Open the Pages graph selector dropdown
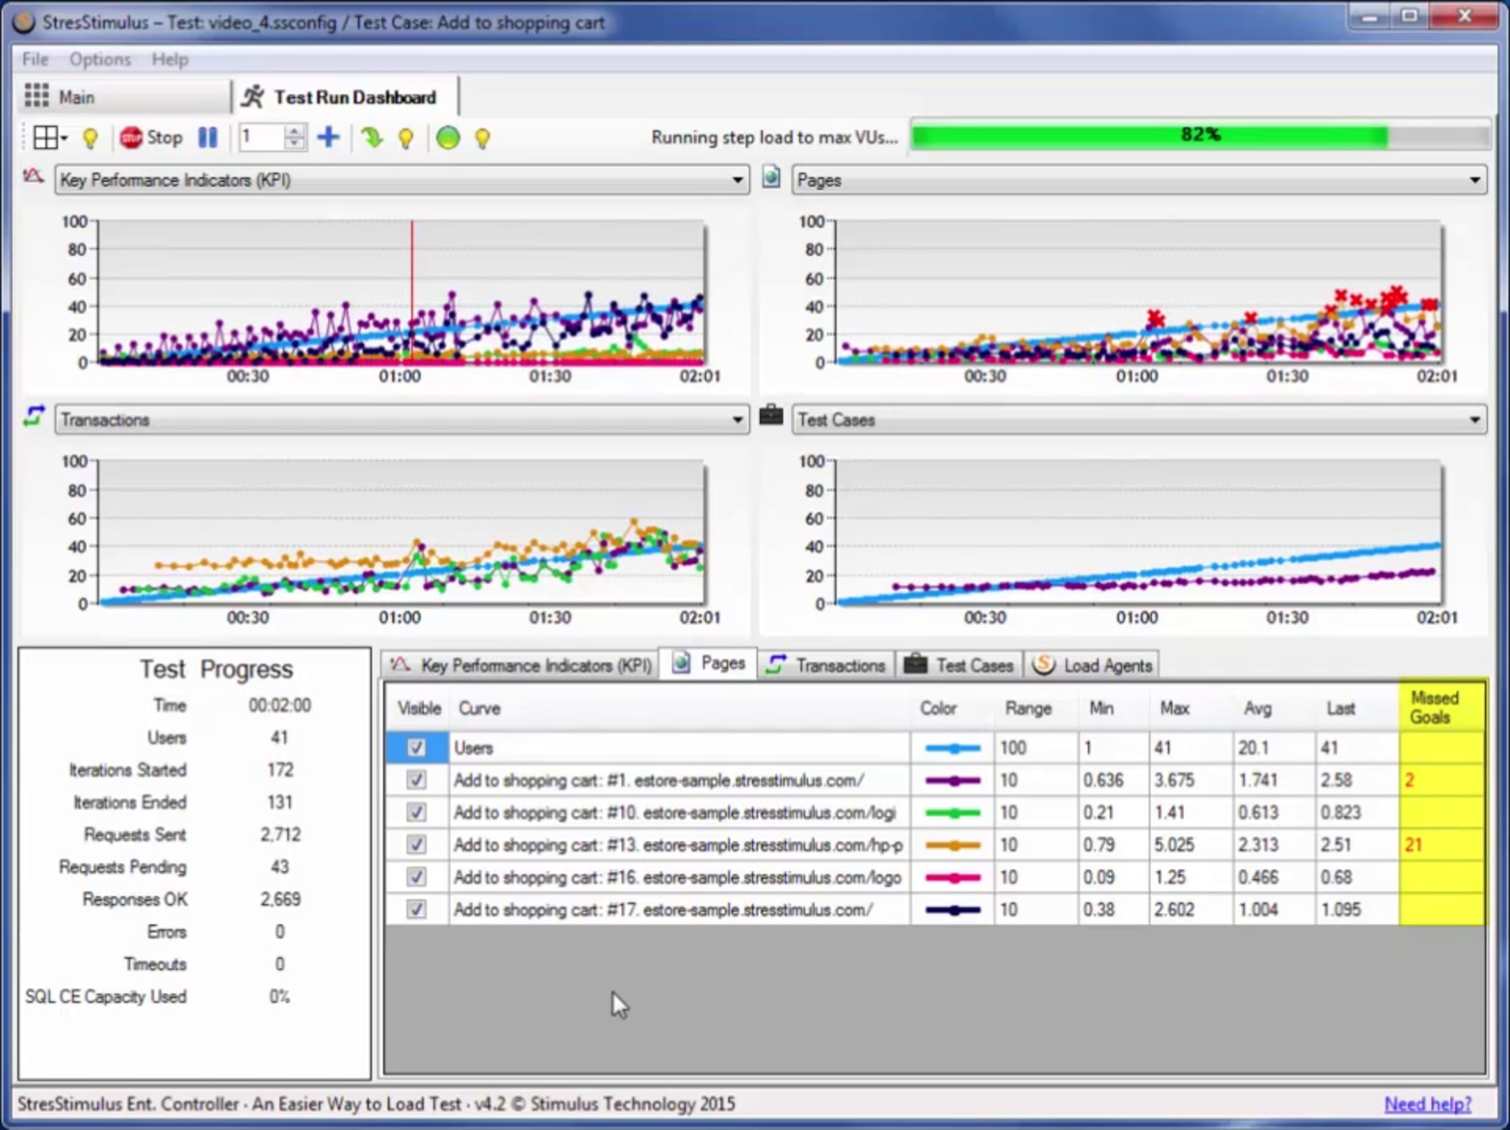1510x1130 pixels. pos(1475,180)
